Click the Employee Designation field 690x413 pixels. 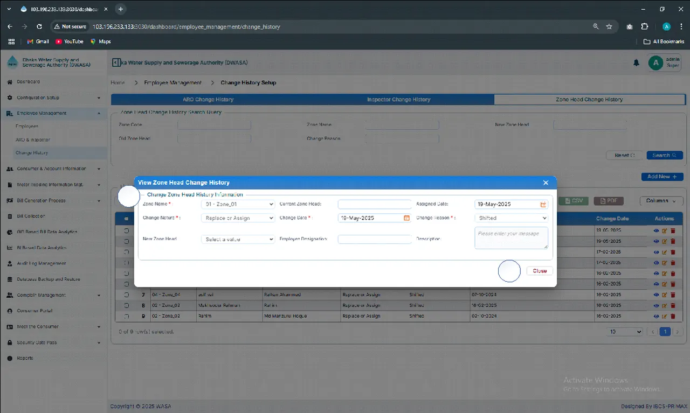(375, 239)
